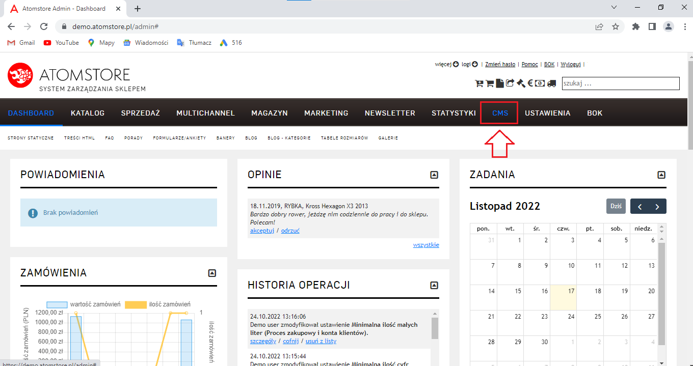693x366 pixels.
Task: Open the document icon in the header toolbar
Action: coord(500,83)
